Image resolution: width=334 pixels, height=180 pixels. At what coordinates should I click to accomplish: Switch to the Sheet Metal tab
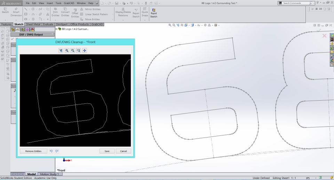click(33, 24)
